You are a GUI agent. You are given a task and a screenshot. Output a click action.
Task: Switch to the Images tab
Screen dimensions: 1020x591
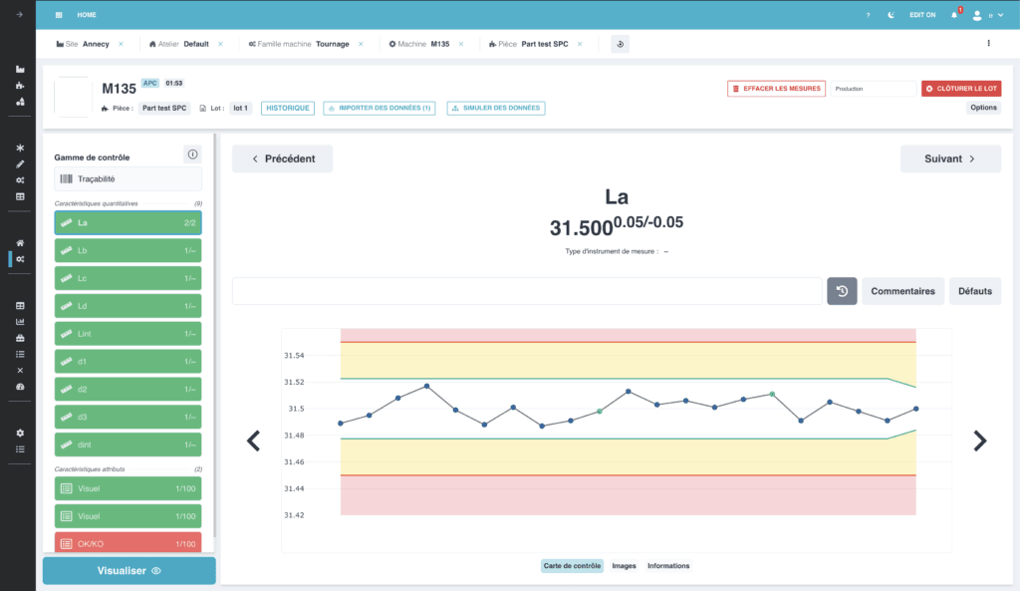pos(624,566)
